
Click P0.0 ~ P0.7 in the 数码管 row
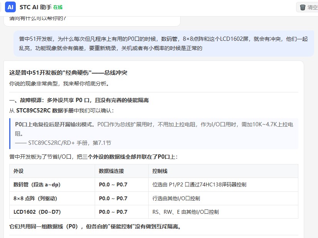113,184
